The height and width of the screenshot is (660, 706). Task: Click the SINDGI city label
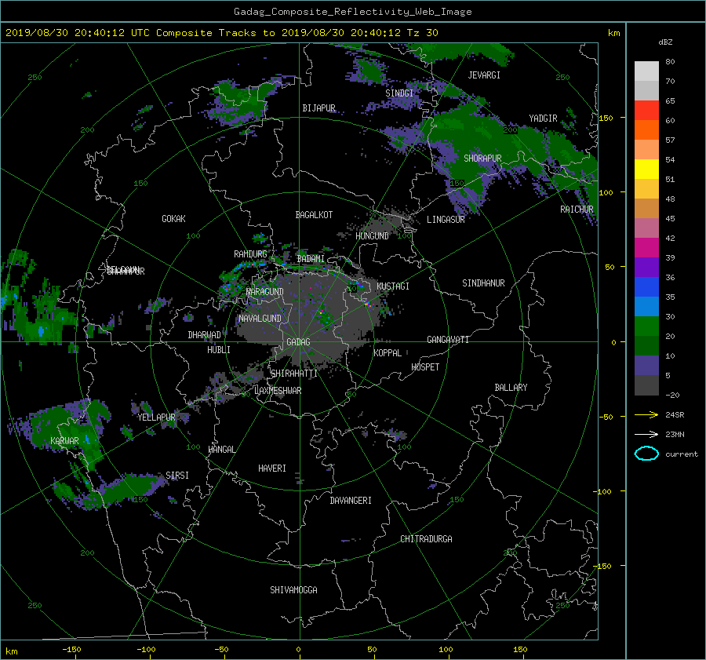[399, 93]
